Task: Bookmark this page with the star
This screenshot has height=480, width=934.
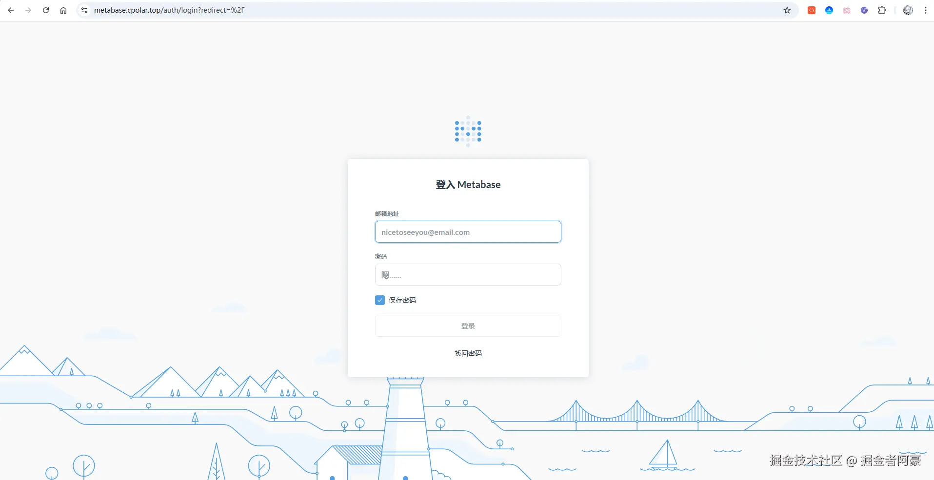Action: pyautogui.click(x=787, y=10)
